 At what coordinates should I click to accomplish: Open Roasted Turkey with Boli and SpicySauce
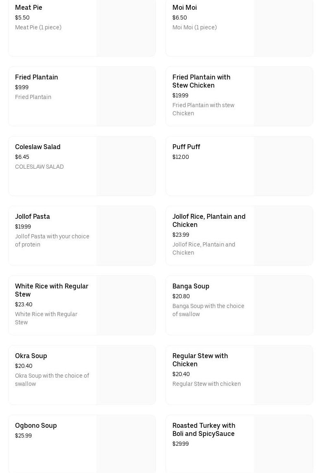204,430
